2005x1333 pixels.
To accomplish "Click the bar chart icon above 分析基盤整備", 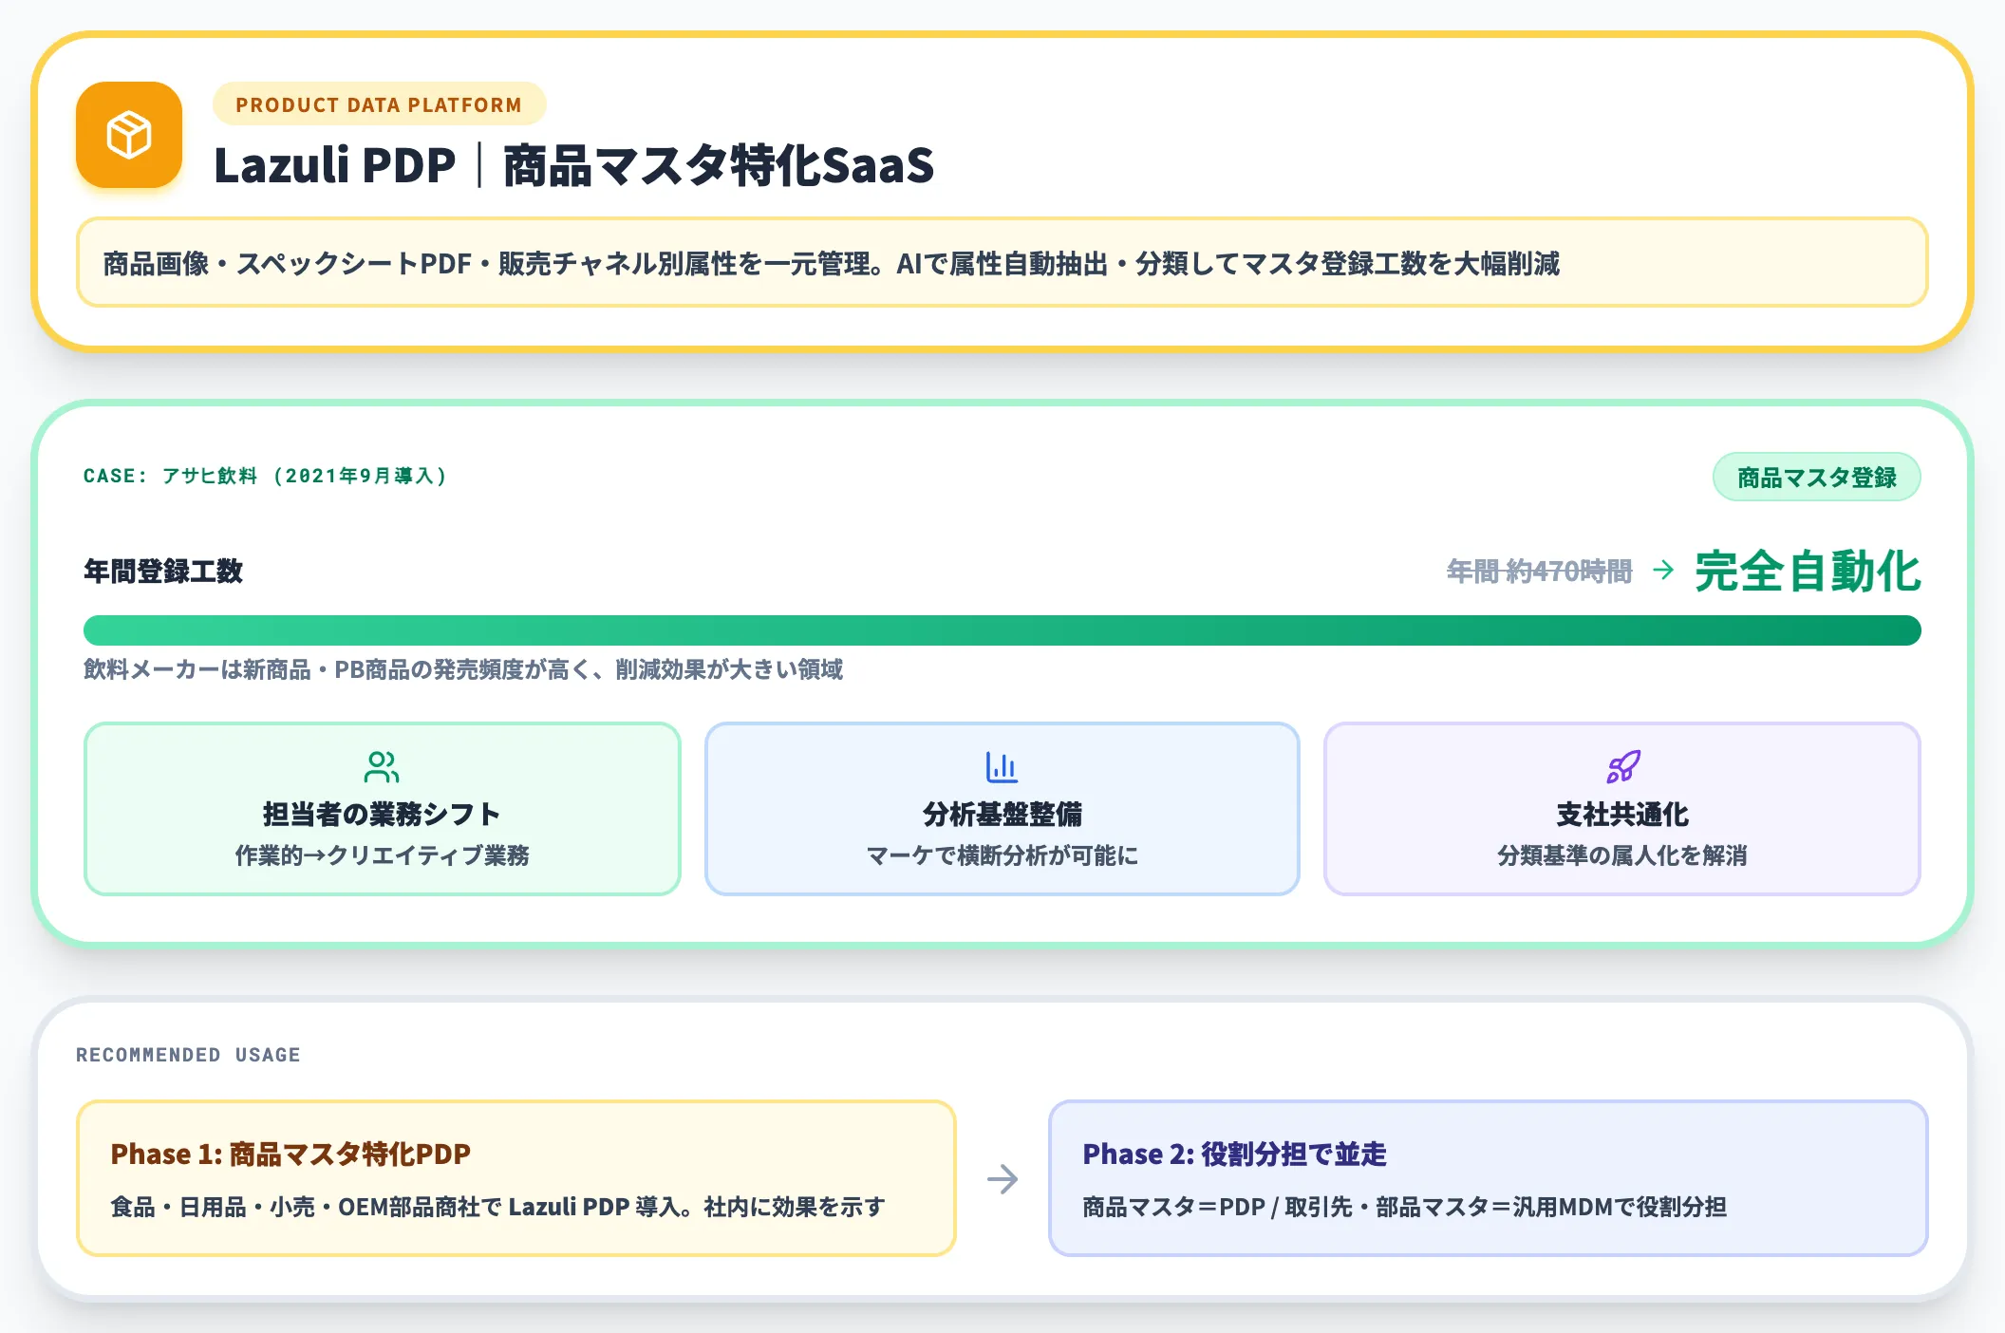I will pos(1002,767).
